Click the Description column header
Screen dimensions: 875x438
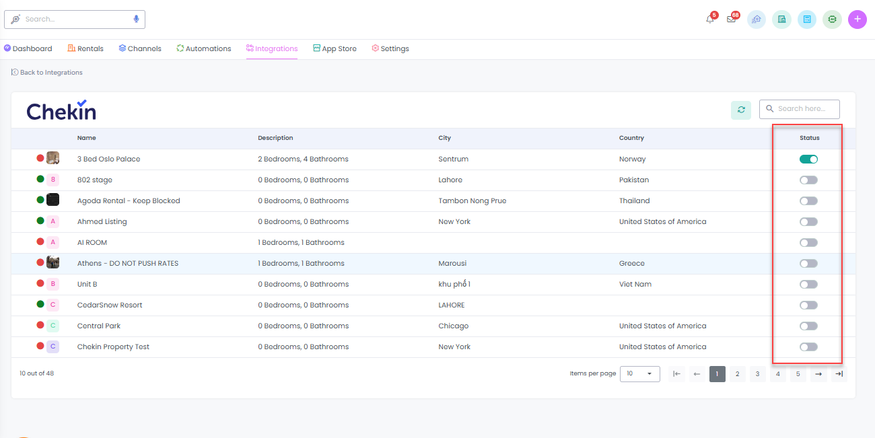tap(275, 138)
